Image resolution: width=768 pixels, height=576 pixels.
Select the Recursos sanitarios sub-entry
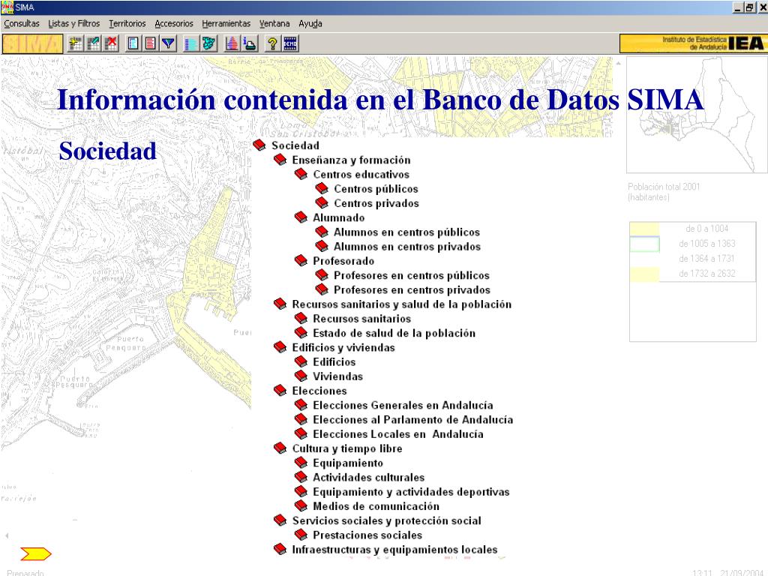[362, 319]
